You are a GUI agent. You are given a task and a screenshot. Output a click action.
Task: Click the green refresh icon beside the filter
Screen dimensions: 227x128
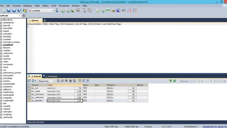(x=175, y=81)
